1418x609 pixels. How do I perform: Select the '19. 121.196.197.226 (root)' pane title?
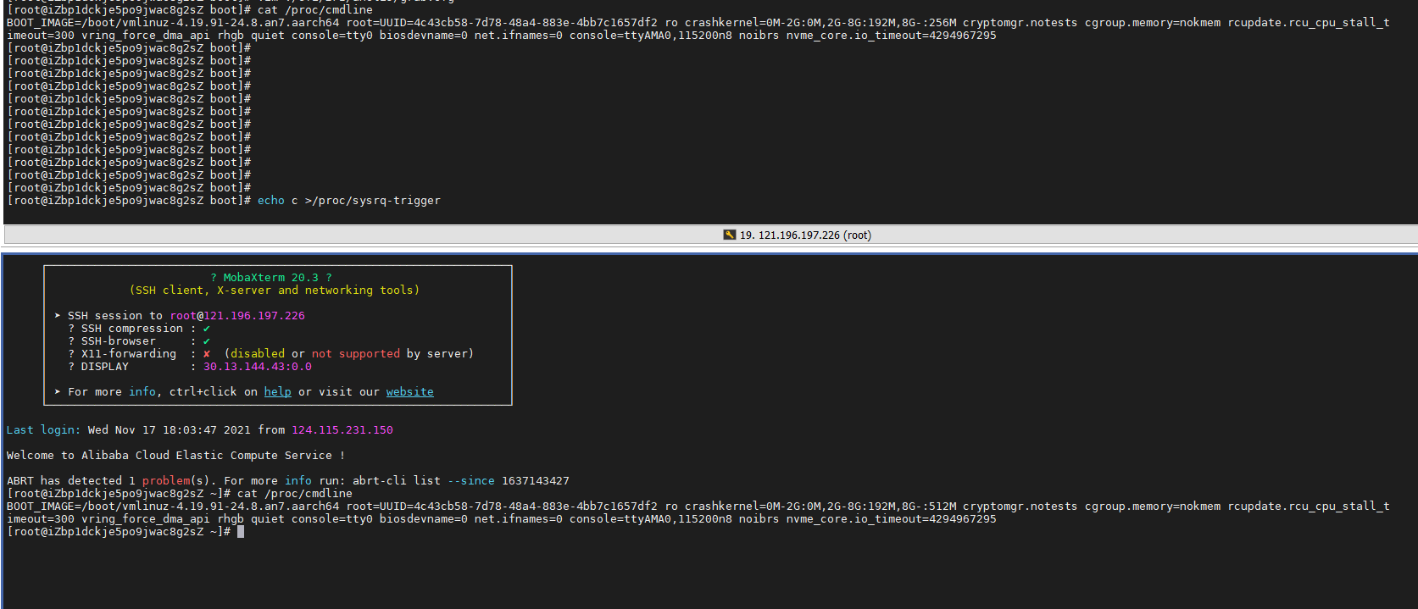804,235
